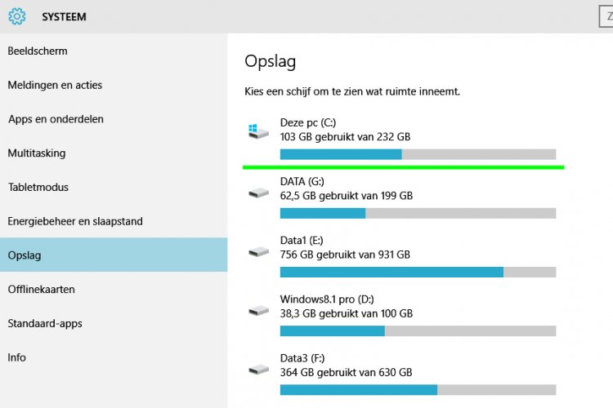Select Apps en onderdelen in sidebar

click(x=56, y=119)
